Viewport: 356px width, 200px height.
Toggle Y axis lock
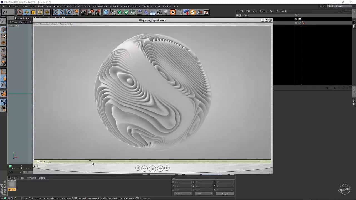[62, 12]
